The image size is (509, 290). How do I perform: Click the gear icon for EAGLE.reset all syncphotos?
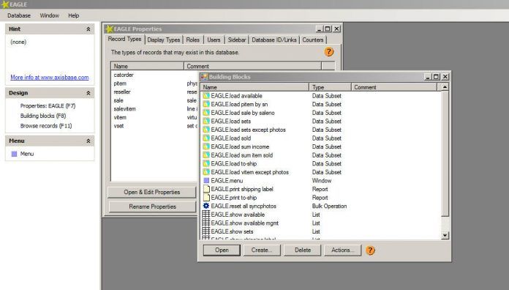pyautogui.click(x=206, y=206)
